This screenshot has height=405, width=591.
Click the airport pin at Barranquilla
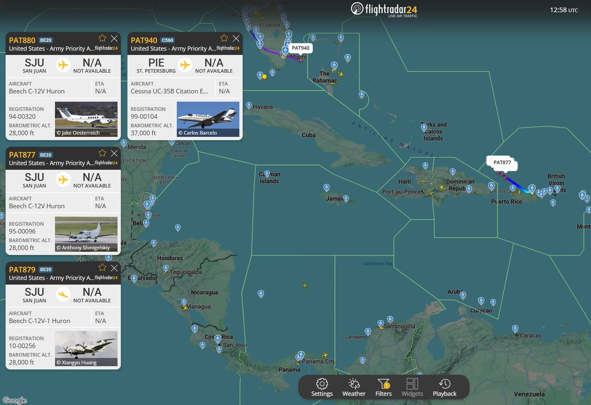pyautogui.click(x=381, y=323)
